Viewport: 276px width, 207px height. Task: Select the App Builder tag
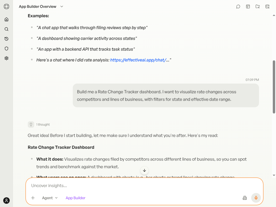coord(75,198)
